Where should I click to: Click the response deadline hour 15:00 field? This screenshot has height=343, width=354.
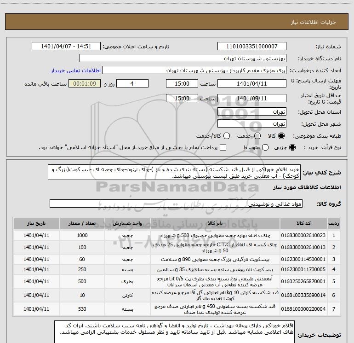tap(182, 83)
